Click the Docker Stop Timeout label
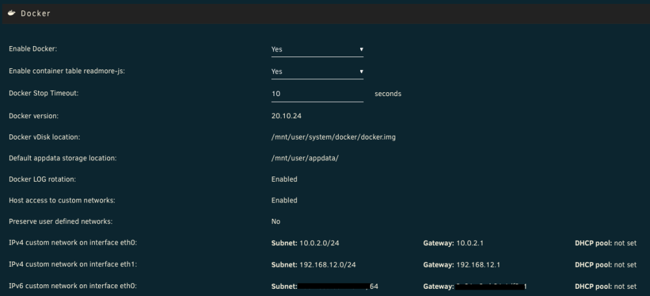Screen dimensions: 650x296 pyautogui.click(x=44, y=93)
